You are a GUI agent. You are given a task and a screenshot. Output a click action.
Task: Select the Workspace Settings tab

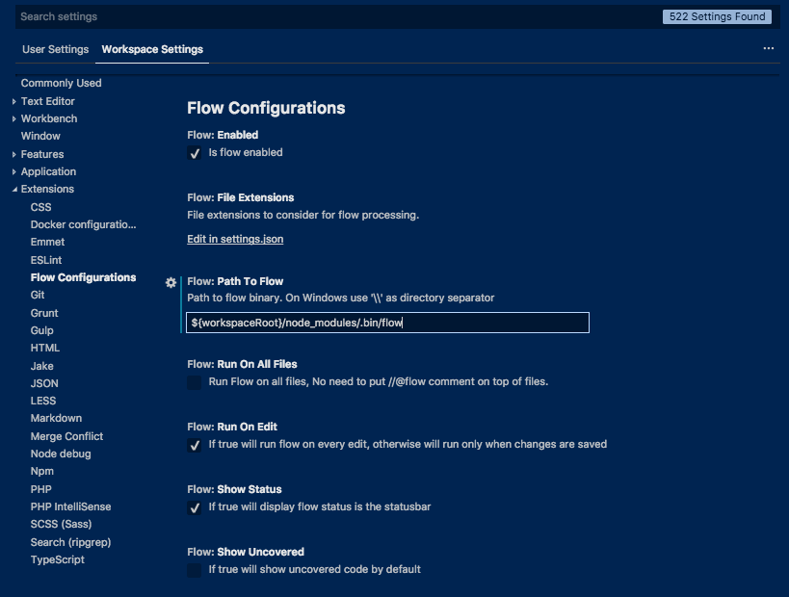click(152, 49)
